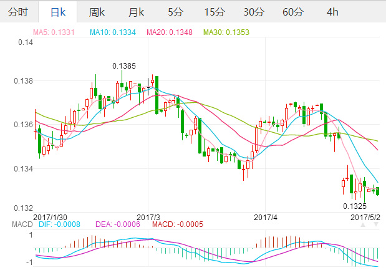Click the MA20: 0.1348 legend label
This screenshot has width=386, height=270.
170,32
